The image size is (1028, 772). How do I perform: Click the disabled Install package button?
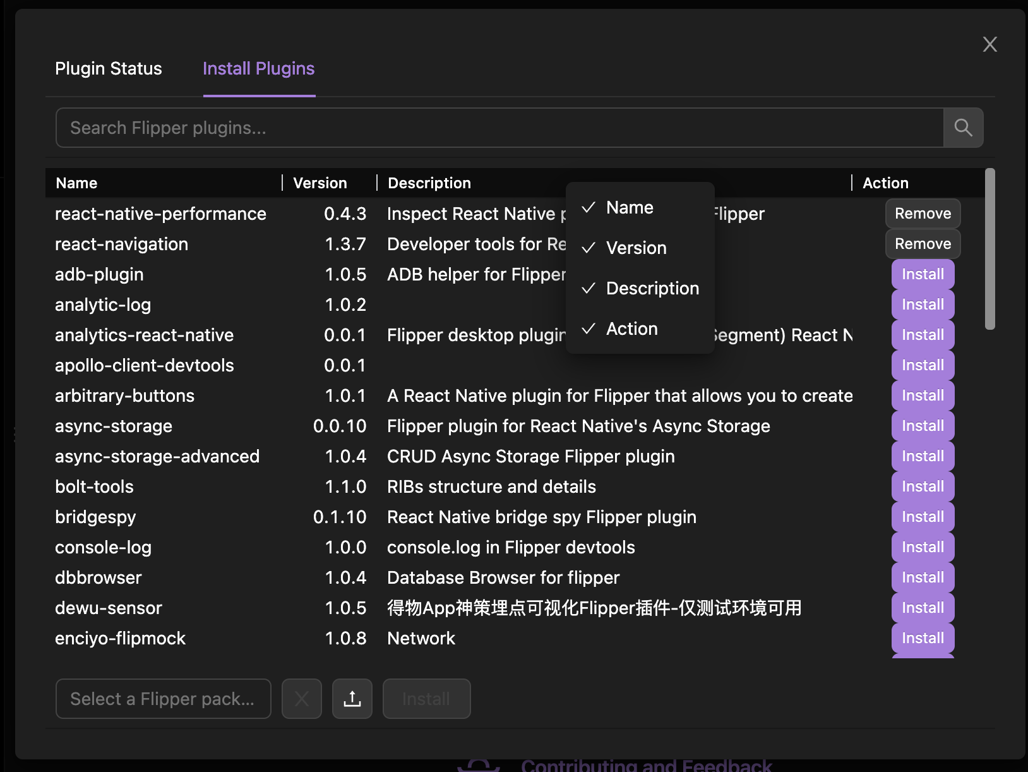coord(426,699)
